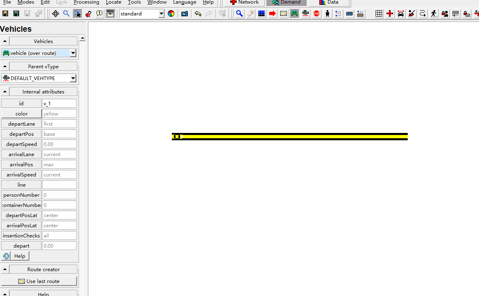Toggle the lock container icon
The height and width of the screenshot is (296, 479).
(467, 14)
